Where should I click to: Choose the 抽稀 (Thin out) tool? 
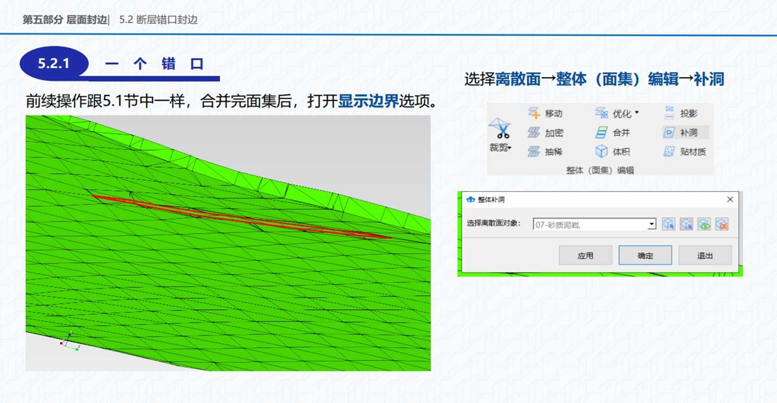[x=545, y=152]
